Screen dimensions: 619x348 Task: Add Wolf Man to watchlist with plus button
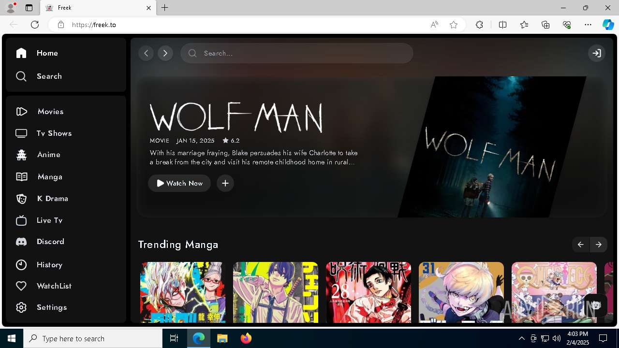click(225, 183)
